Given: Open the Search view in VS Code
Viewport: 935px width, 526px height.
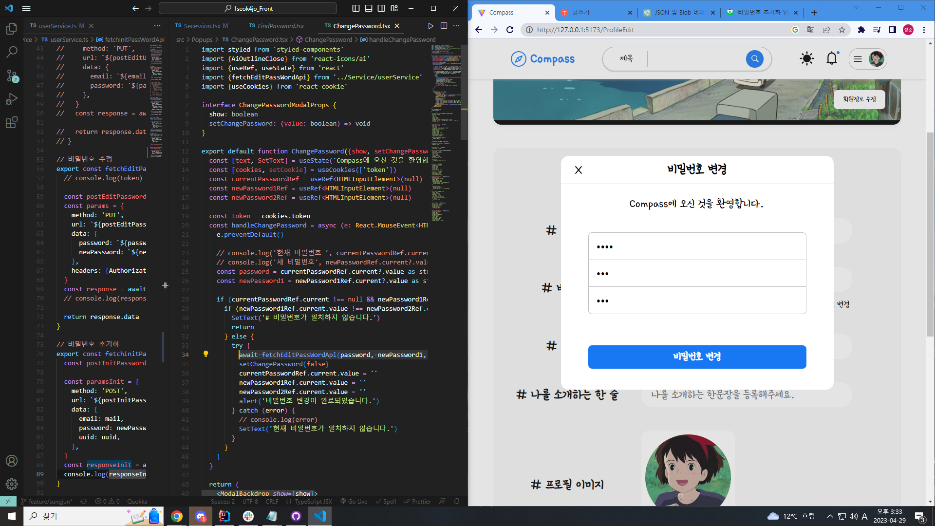Looking at the screenshot, I should coord(11,52).
